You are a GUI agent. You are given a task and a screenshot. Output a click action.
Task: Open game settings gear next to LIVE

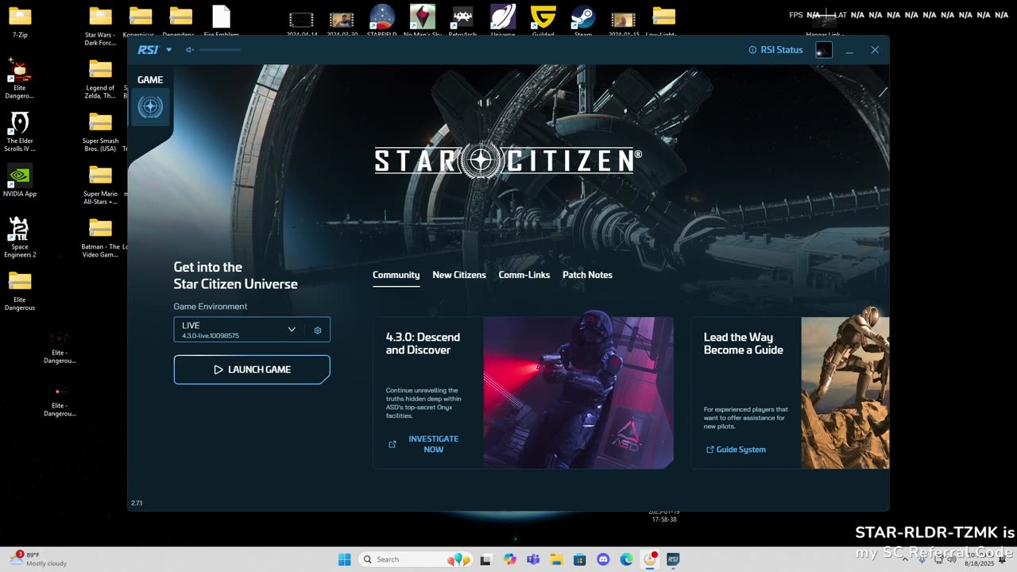point(318,330)
